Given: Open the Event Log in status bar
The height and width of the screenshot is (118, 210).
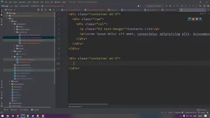Looking at the screenshot, I should (201, 110).
